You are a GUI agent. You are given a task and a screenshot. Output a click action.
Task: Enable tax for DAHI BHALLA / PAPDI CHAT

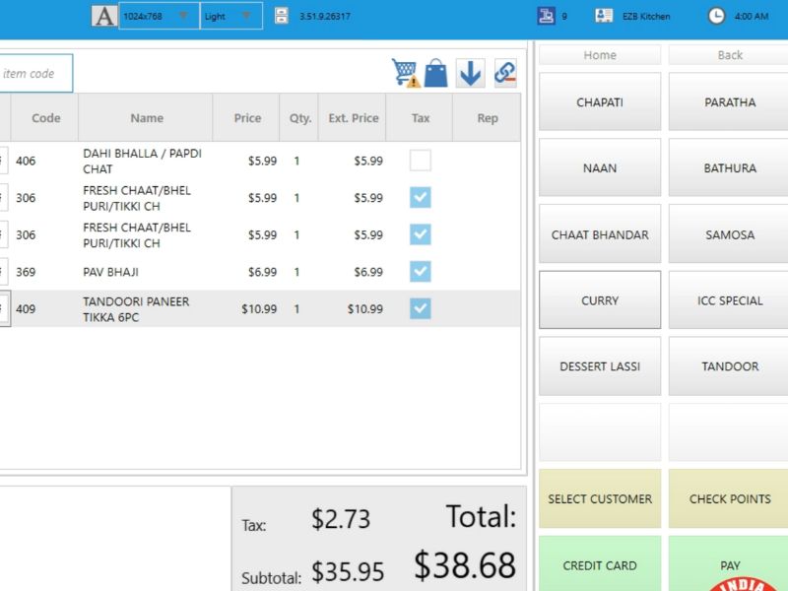(421, 161)
